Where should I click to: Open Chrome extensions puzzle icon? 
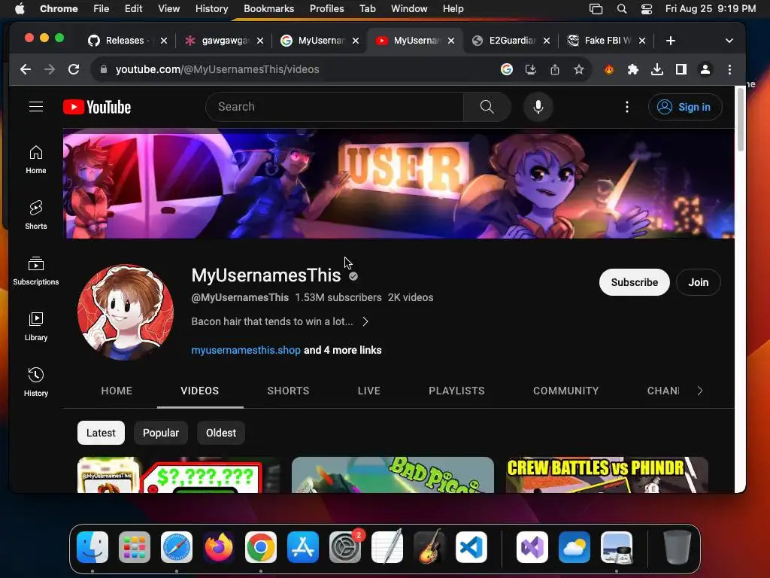(x=633, y=69)
